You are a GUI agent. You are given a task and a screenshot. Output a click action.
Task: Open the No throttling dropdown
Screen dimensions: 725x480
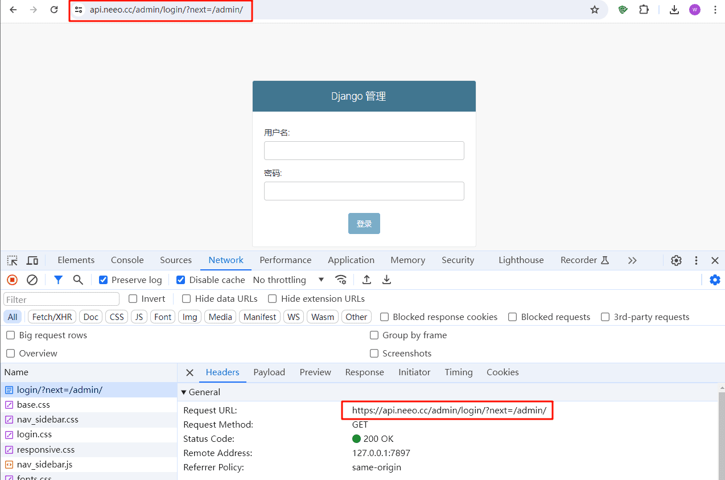(289, 280)
